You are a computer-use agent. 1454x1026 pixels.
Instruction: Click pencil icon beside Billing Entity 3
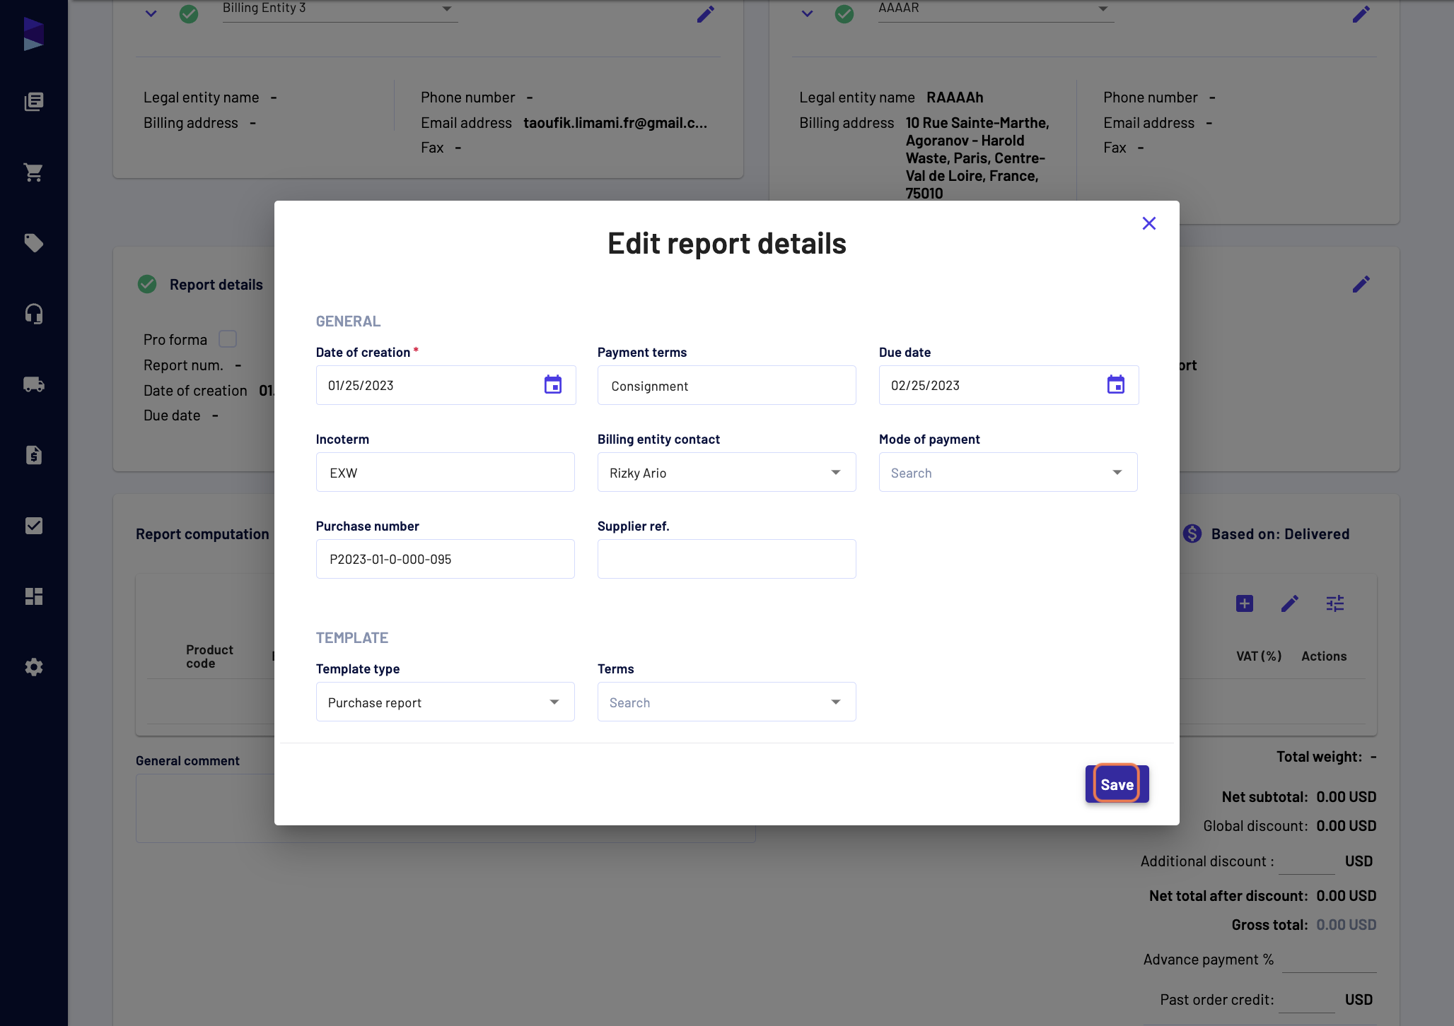click(706, 14)
